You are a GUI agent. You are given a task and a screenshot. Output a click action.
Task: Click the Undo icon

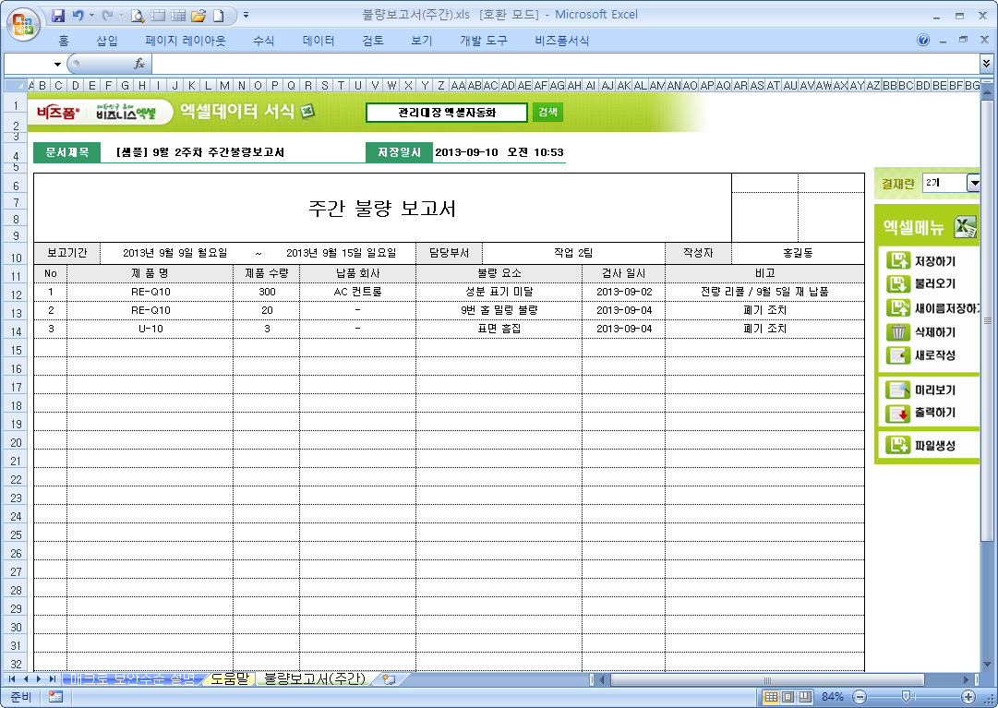[78, 16]
